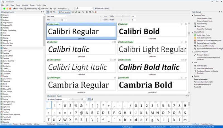Switch to the Folders tab
This screenshot has width=223, height=128.
[x=16, y=124]
